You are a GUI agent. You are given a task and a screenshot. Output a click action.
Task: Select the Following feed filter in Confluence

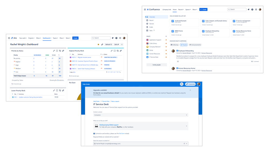tap(174, 45)
